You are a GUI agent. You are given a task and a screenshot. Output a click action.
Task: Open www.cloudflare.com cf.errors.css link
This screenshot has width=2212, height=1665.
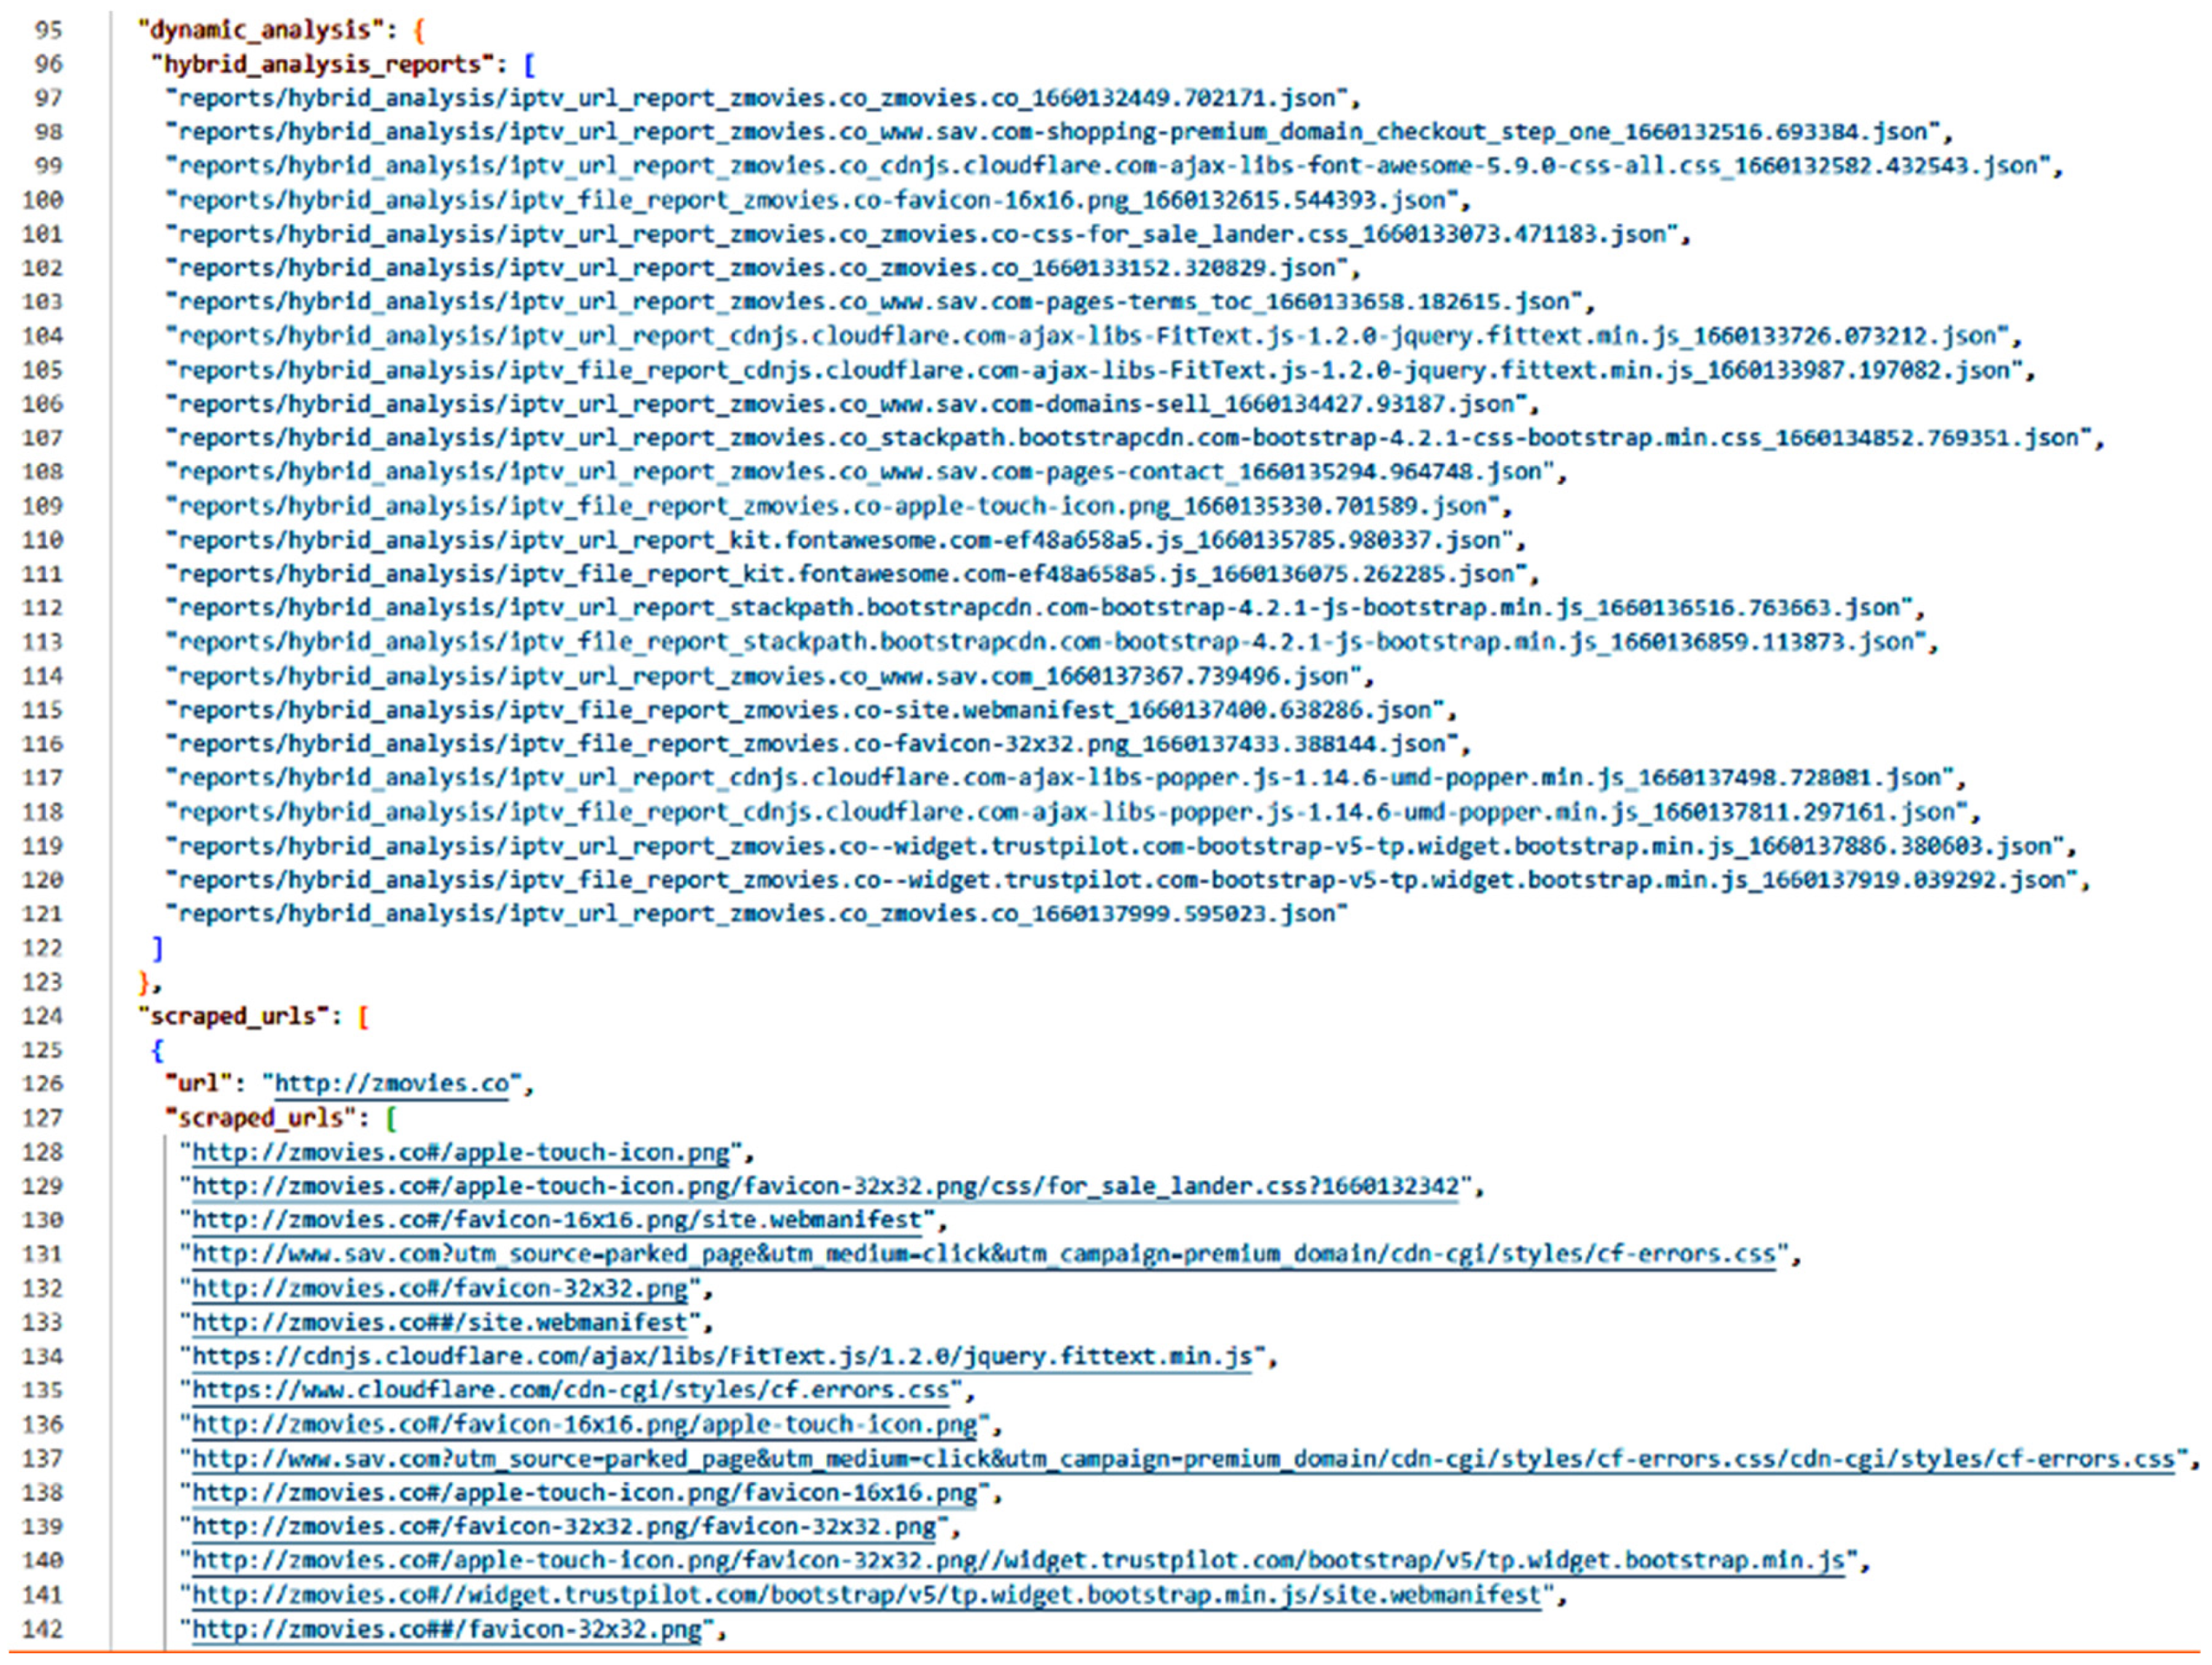[569, 1390]
